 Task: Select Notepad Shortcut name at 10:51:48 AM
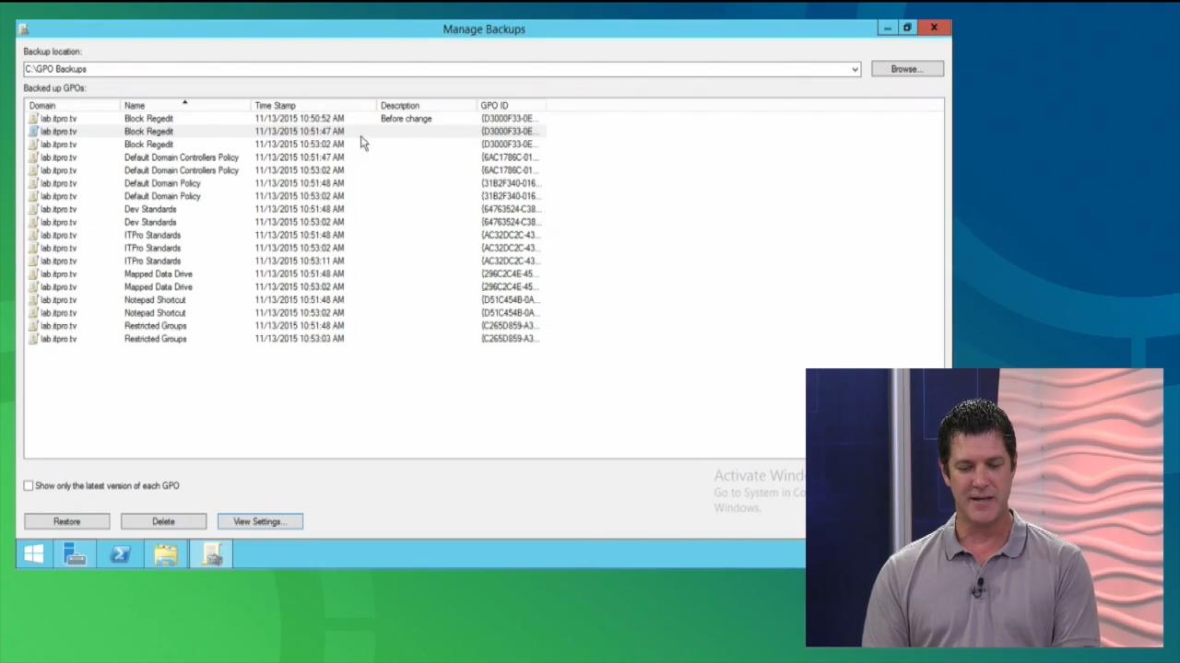click(x=155, y=299)
